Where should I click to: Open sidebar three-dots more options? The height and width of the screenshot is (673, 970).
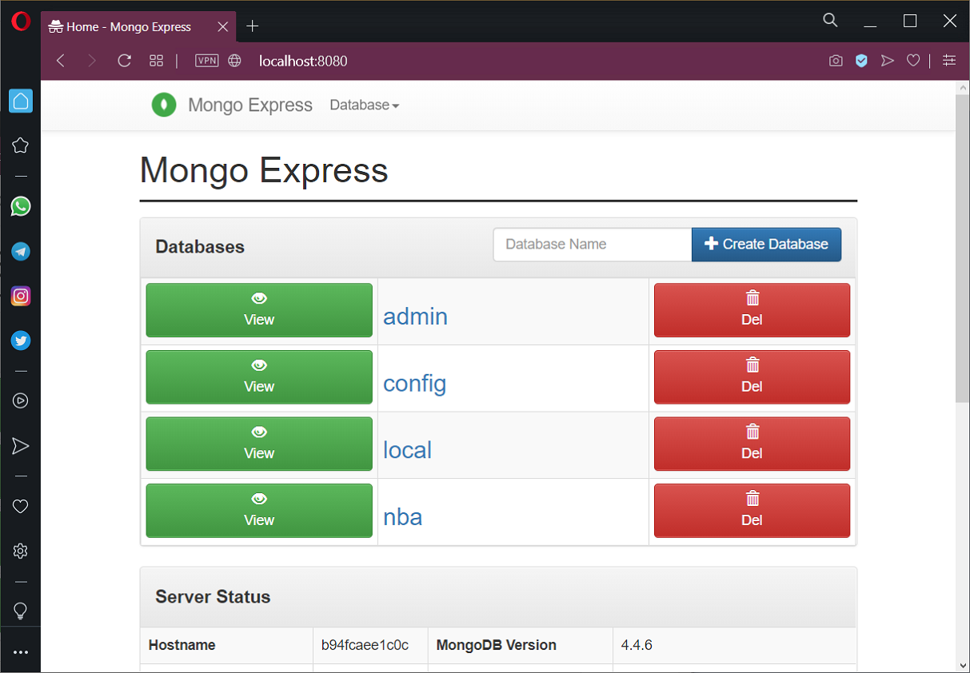click(21, 652)
